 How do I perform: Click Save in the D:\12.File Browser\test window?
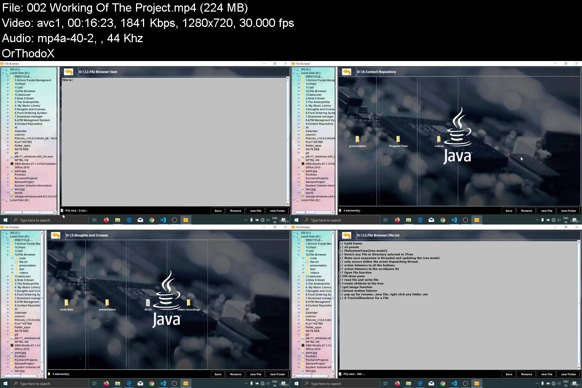click(218, 211)
